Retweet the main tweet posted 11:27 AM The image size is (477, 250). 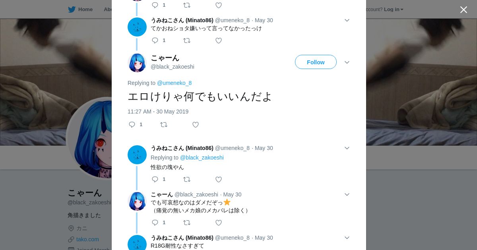coord(164,125)
